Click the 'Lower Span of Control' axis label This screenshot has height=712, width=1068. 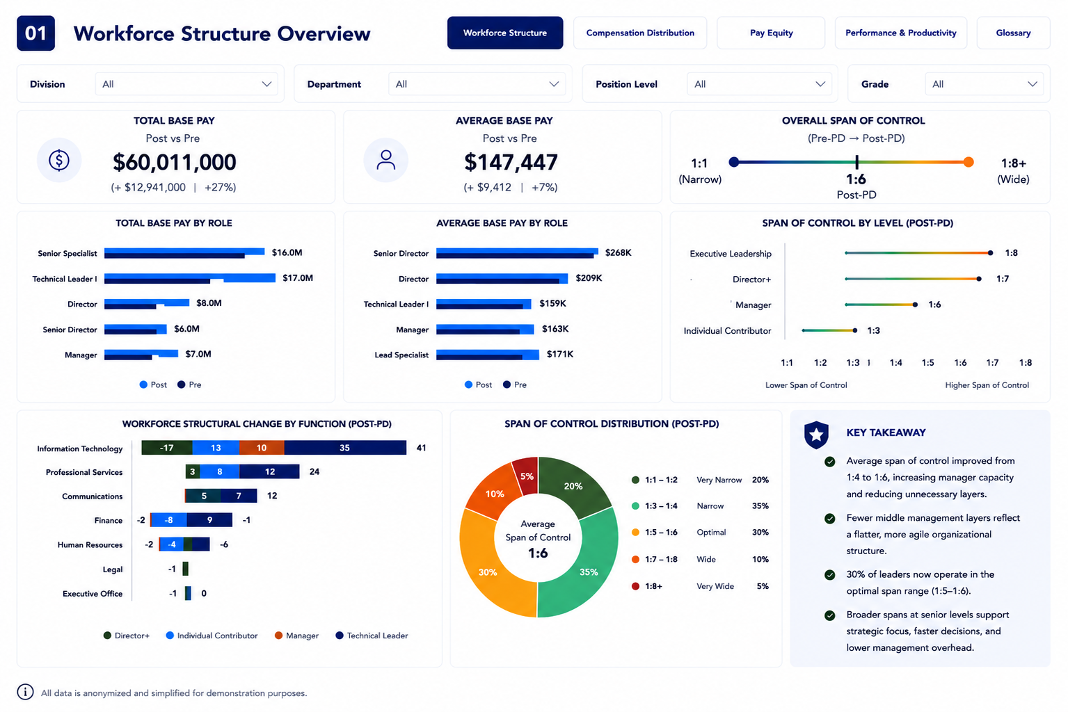click(x=806, y=385)
